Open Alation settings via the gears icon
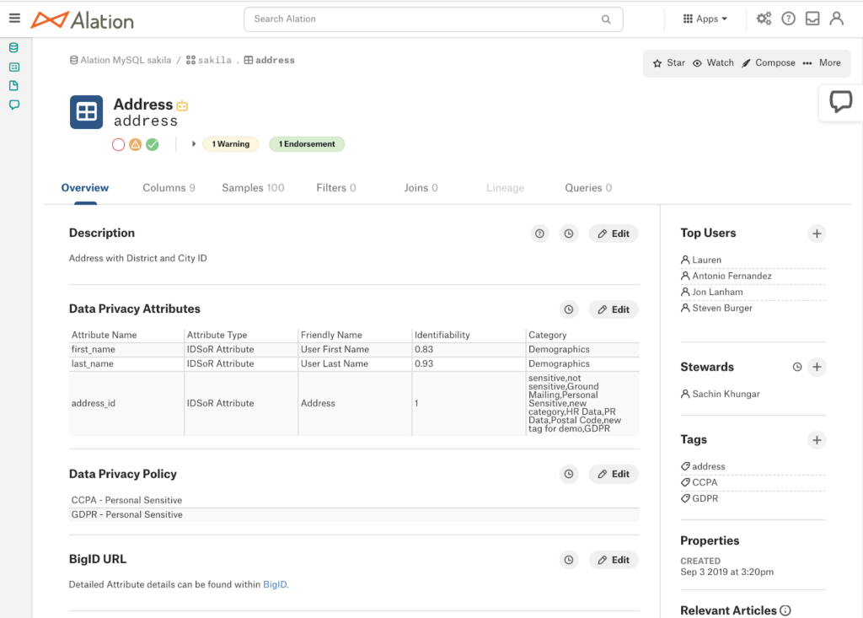This screenshot has height=618, width=863. coord(764,18)
